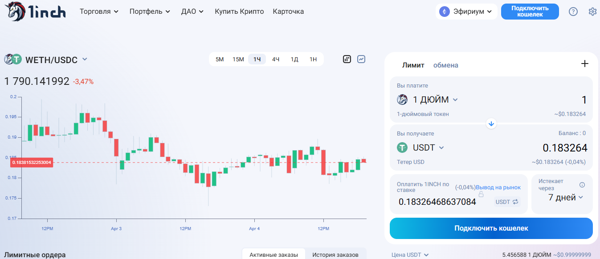Toggle the rate lock icon
Viewport: 600px width, 259px height.
point(481,194)
